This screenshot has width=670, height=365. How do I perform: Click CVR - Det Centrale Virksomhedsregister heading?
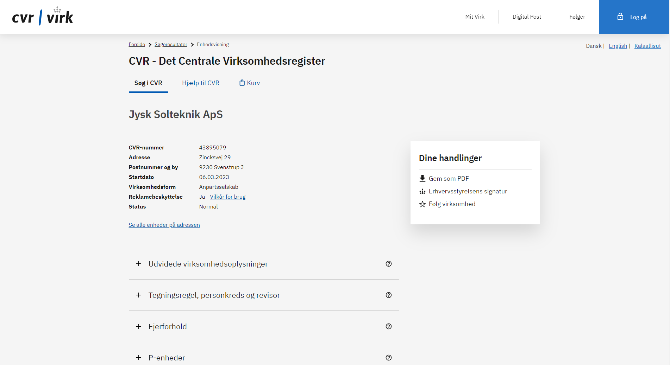coord(227,61)
